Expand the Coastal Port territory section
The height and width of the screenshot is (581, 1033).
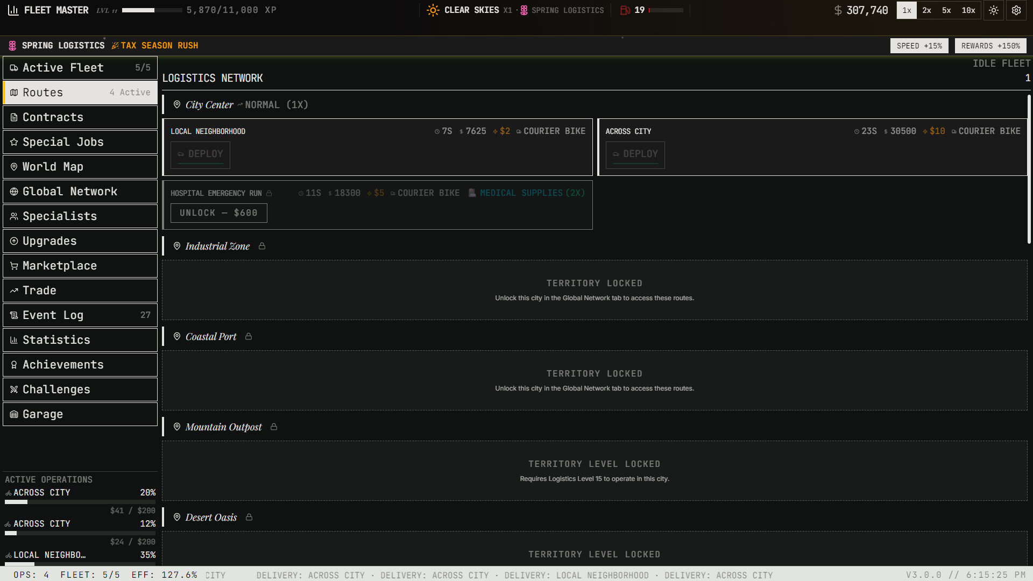(210, 337)
